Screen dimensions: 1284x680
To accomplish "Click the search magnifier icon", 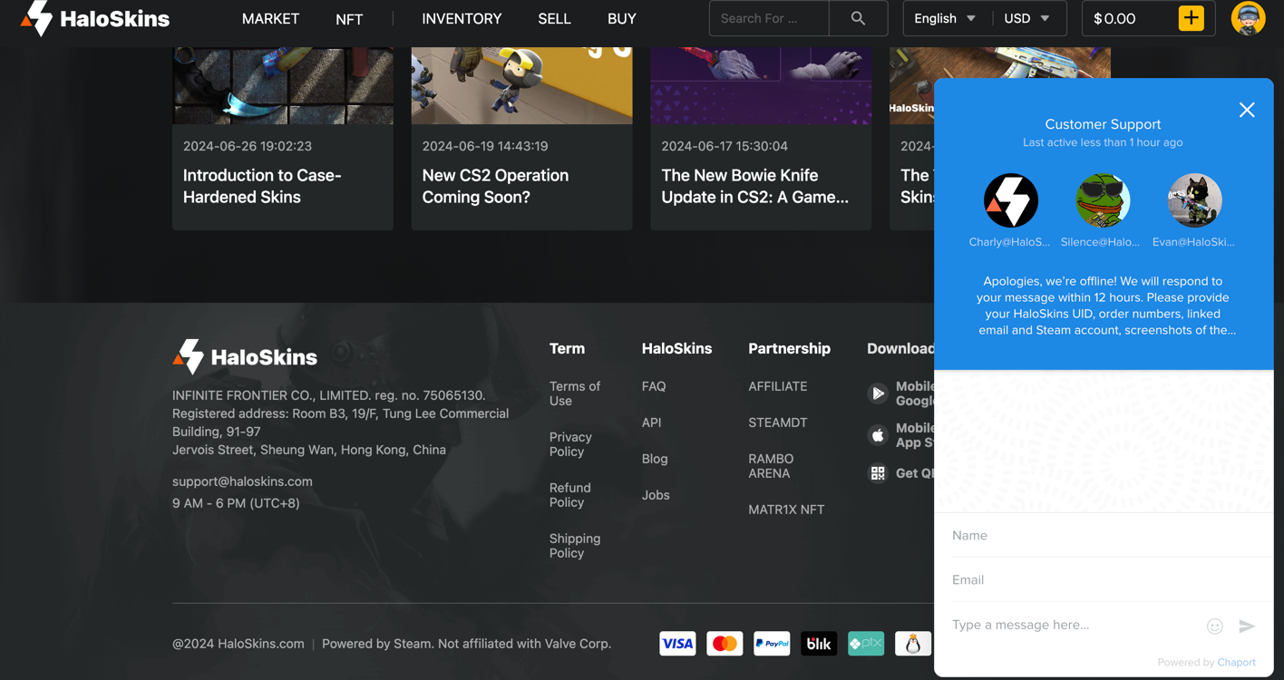I will pos(858,18).
